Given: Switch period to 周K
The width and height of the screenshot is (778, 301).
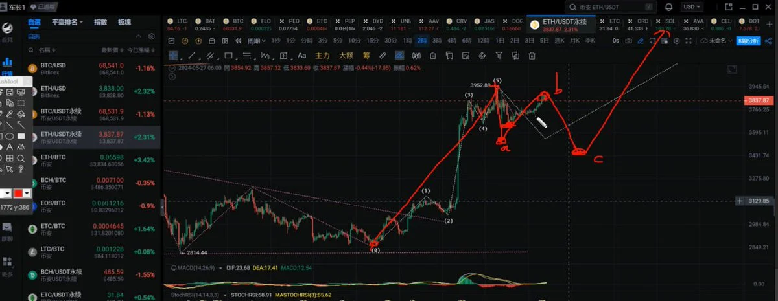Looking at the screenshot, I should (x=559, y=41).
